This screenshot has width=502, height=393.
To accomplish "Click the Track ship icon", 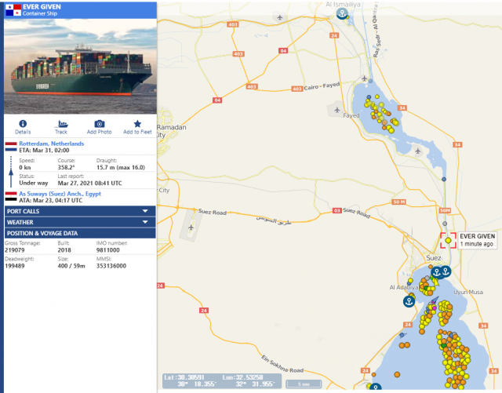I will coord(61,124).
